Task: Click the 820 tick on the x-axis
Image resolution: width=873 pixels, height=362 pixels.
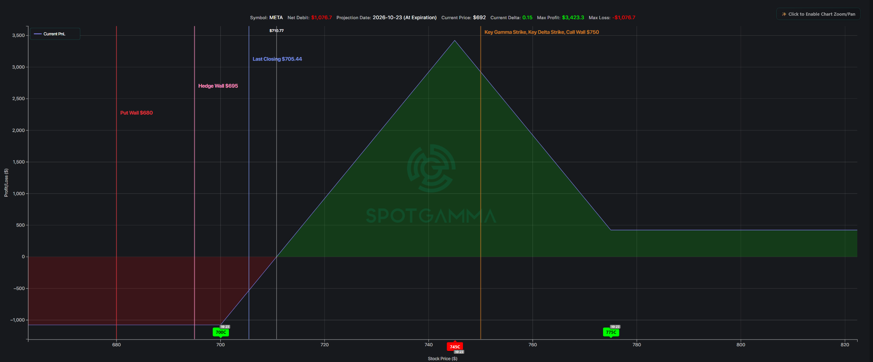Action: pos(845,345)
